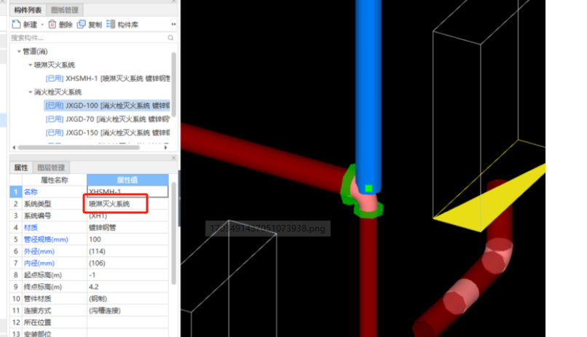Click the 新建 (New) component icon

tap(16, 24)
